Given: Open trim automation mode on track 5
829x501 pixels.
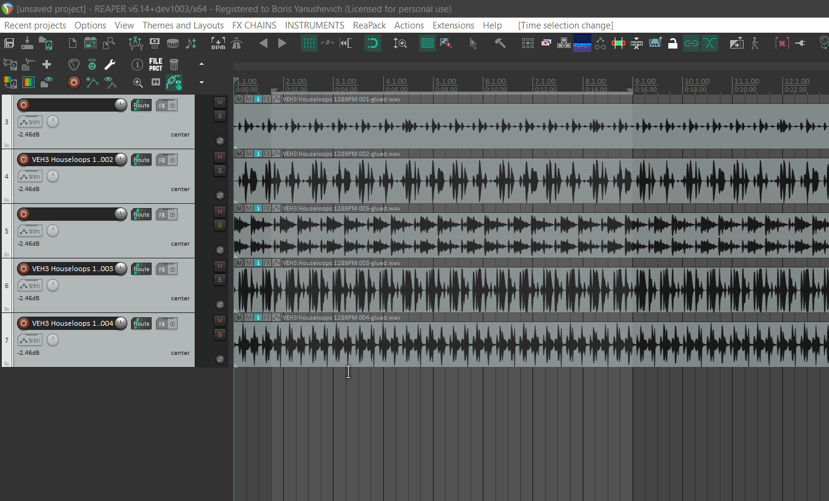Looking at the screenshot, I should point(30,231).
